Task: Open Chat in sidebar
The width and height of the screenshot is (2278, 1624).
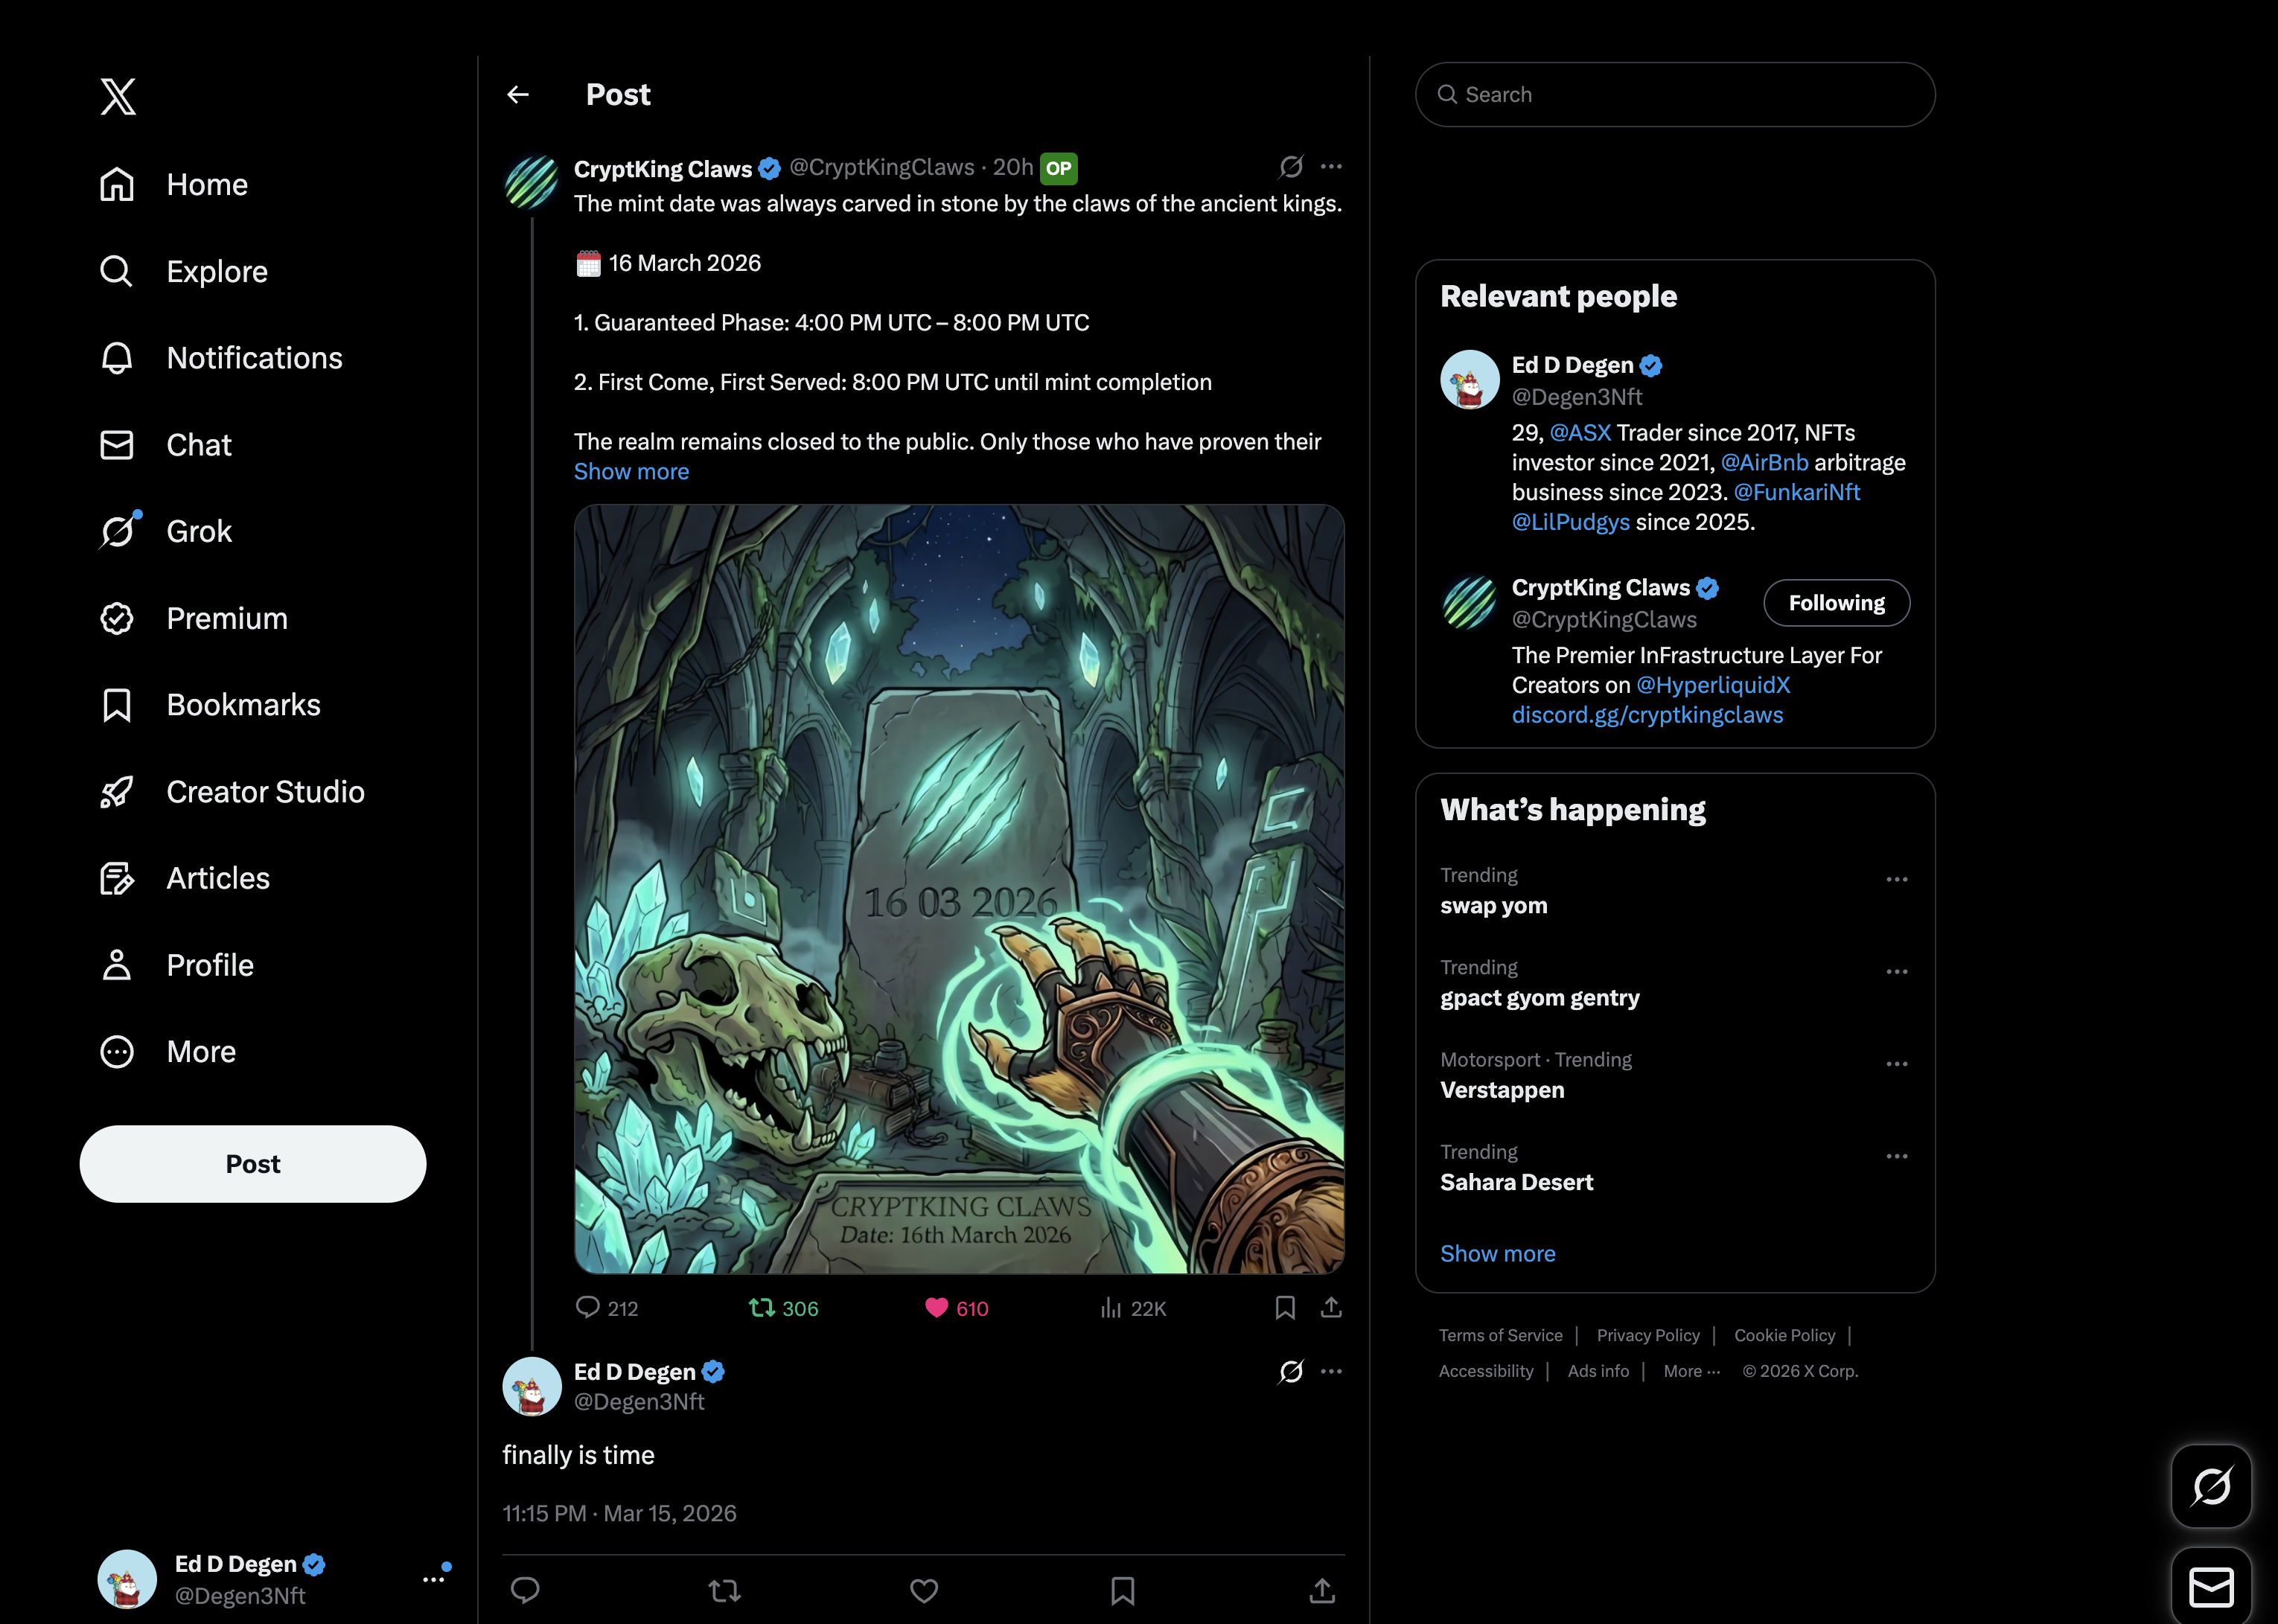Action: point(166,445)
